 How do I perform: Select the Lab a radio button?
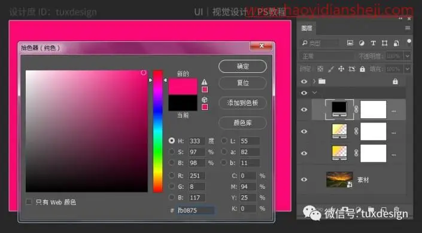point(224,152)
